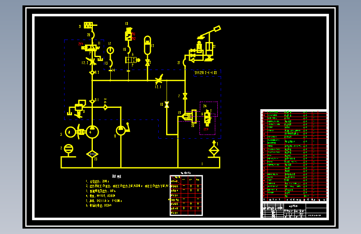Click shutoff valve symbol labeled 10
Image resolution: width=361 pixels, height=234 pixels.
click(x=167, y=105)
